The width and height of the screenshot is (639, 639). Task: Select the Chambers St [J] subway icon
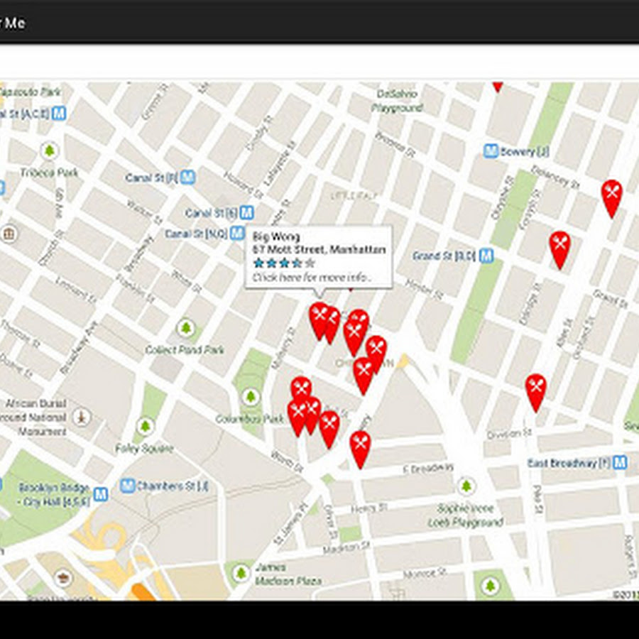pyautogui.click(x=128, y=486)
